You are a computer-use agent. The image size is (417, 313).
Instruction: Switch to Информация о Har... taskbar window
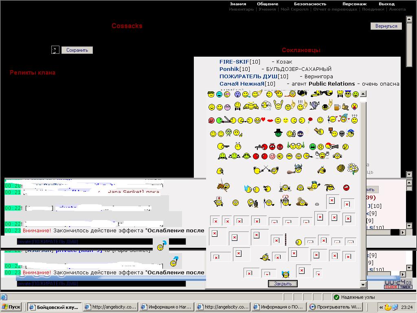(167, 307)
